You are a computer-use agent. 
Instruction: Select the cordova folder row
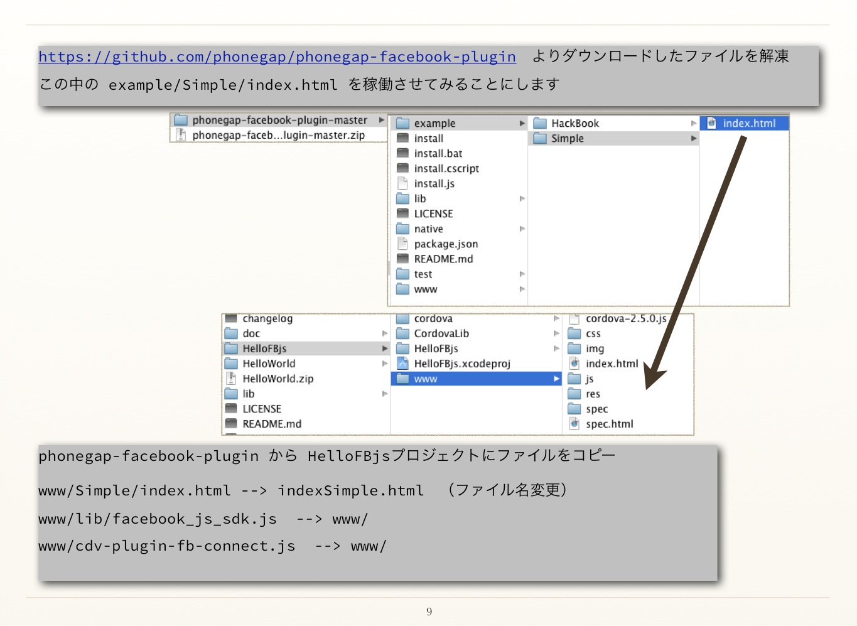(x=477, y=318)
